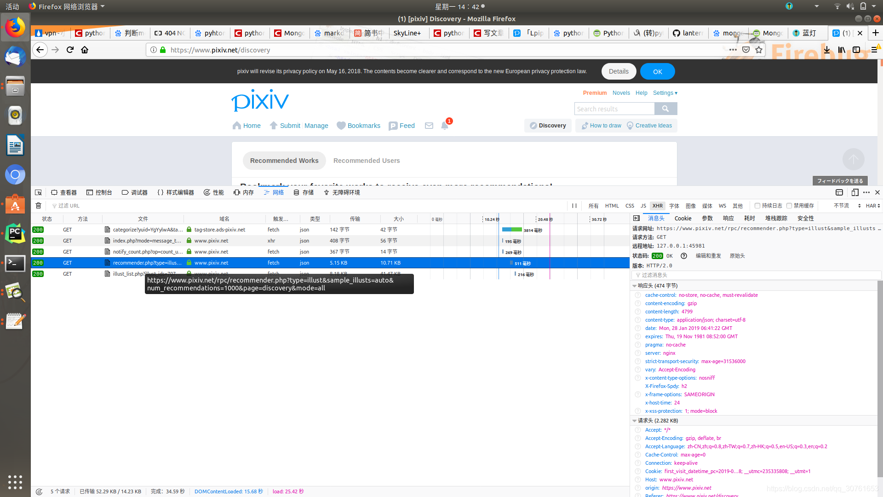Open status code help question icon

coord(684,256)
